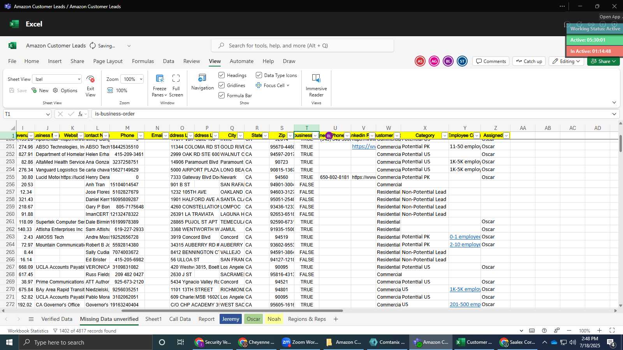Switch to the Jeremy sheet tab
The height and width of the screenshot is (350, 623).
click(231, 319)
